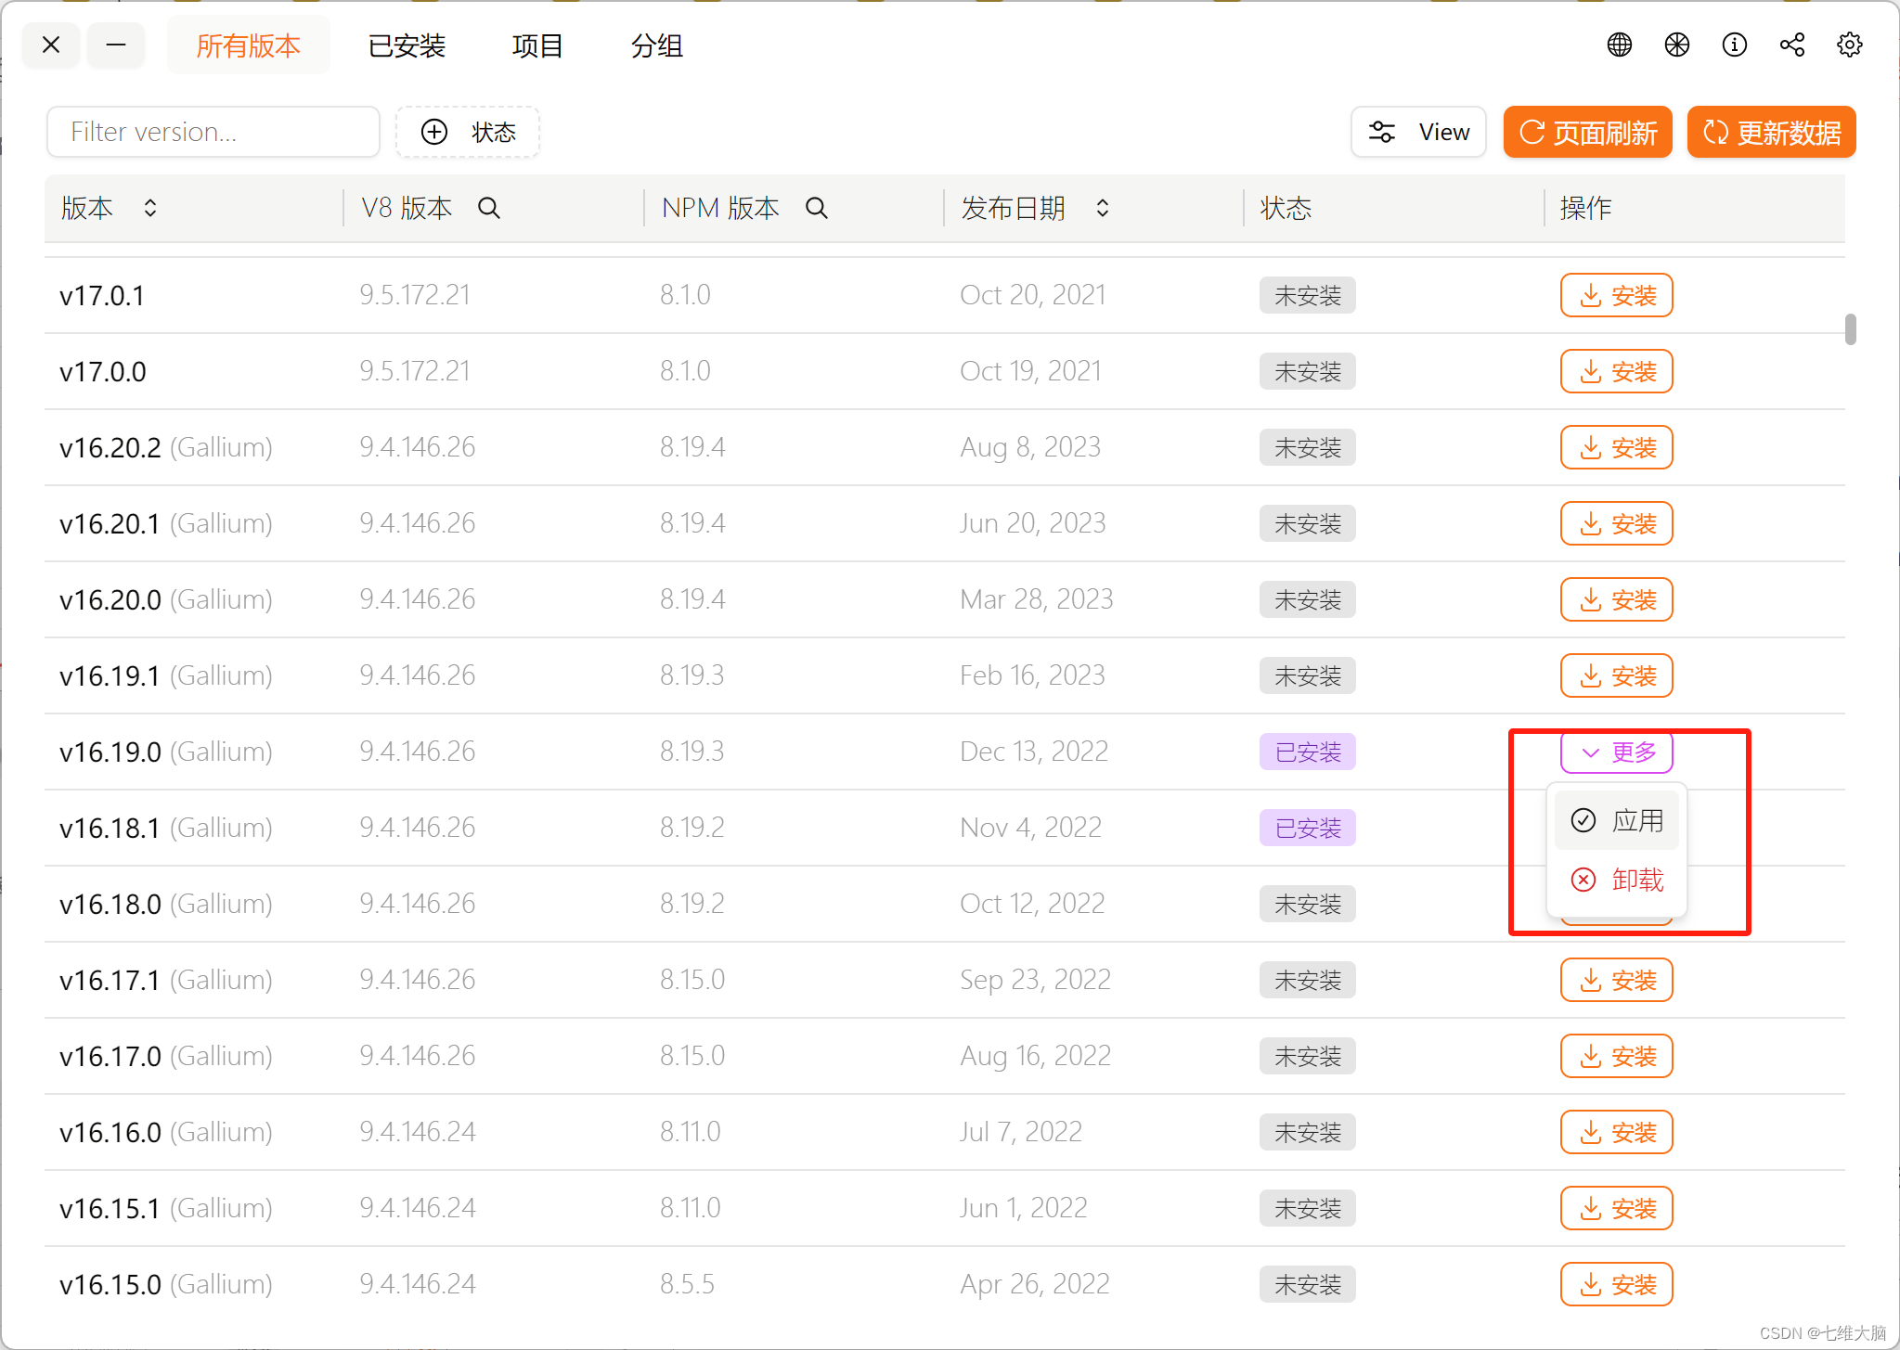Choose 应用 from the dropdown menu
Screen dimensions: 1900x1350
[x=1617, y=820]
